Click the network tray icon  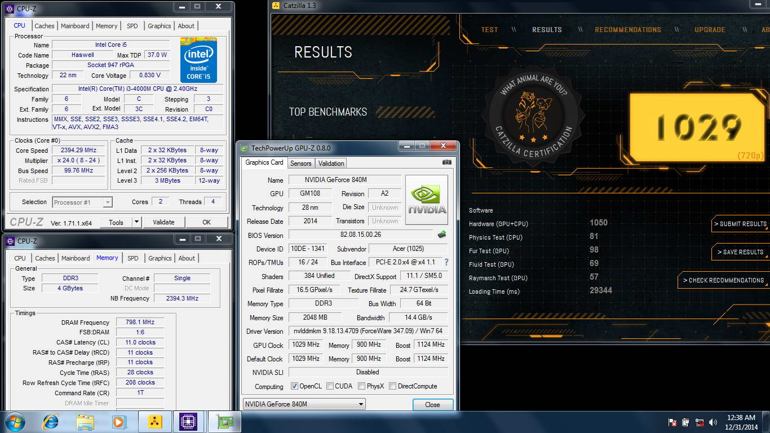click(x=700, y=422)
